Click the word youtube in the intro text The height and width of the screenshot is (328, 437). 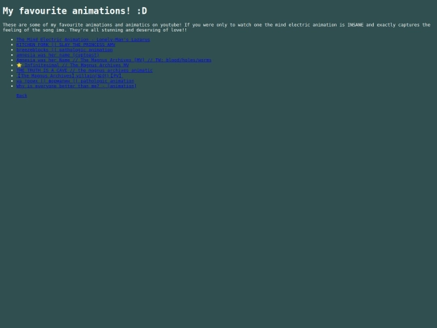[x=171, y=25]
